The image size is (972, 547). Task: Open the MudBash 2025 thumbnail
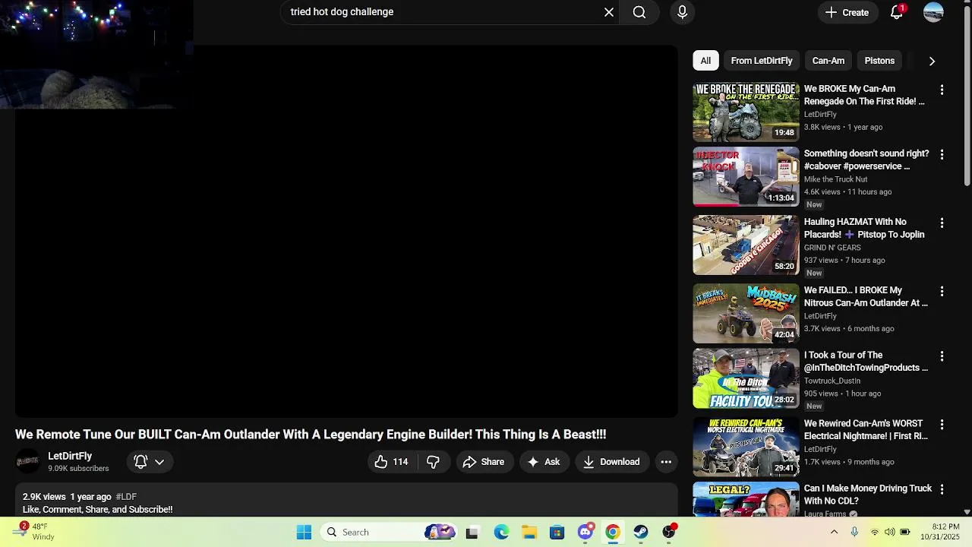[746, 314]
